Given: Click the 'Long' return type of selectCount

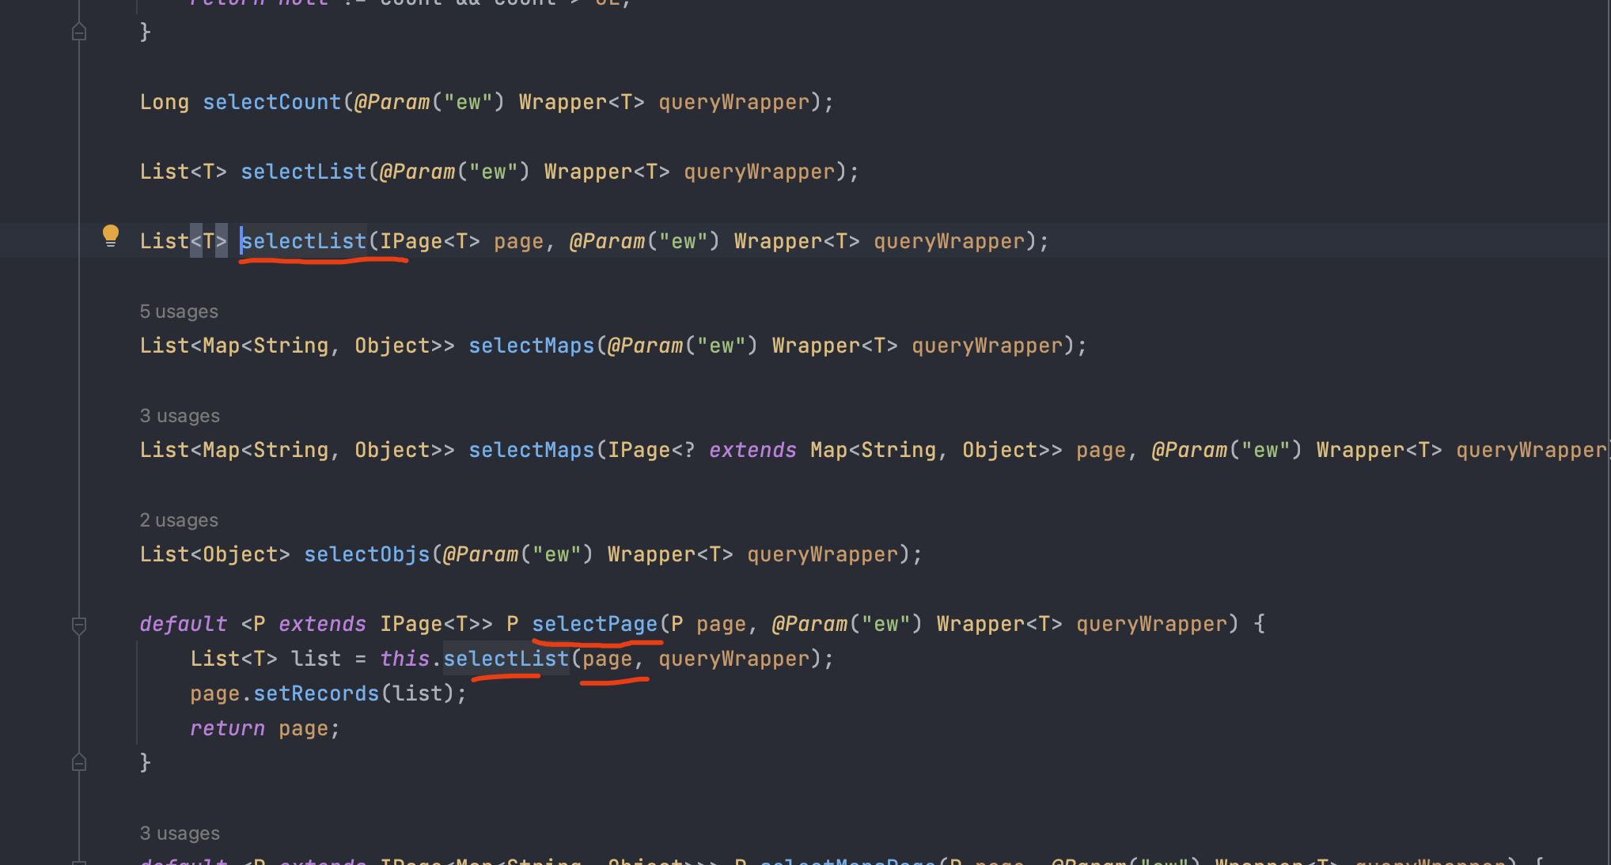Looking at the screenshot, I should [164, 103].
